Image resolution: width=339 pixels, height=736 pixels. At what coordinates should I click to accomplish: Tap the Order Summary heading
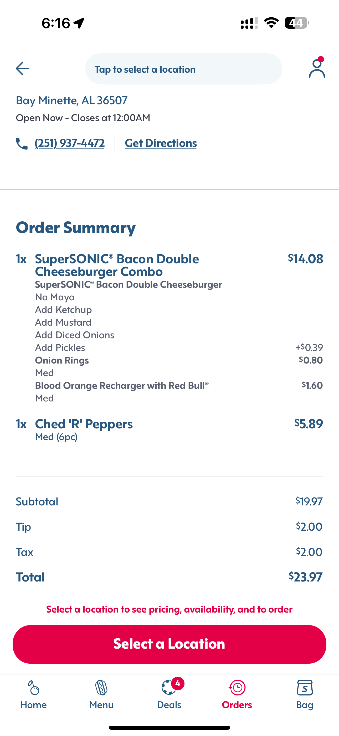76,227
